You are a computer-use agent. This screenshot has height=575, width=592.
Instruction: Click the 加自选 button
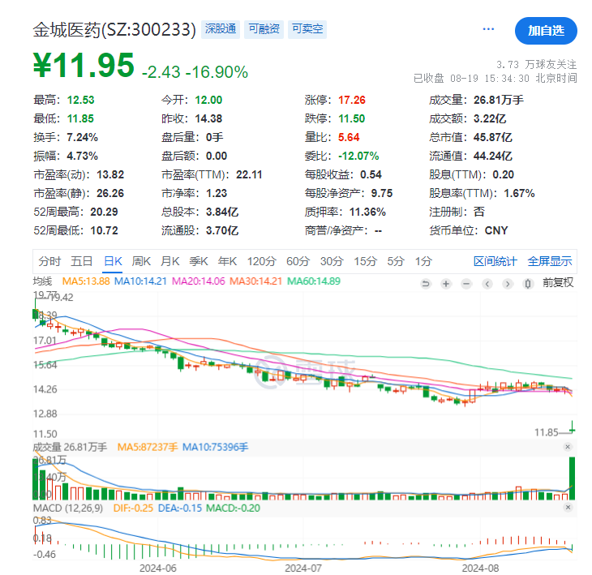(x=546, y=31)
